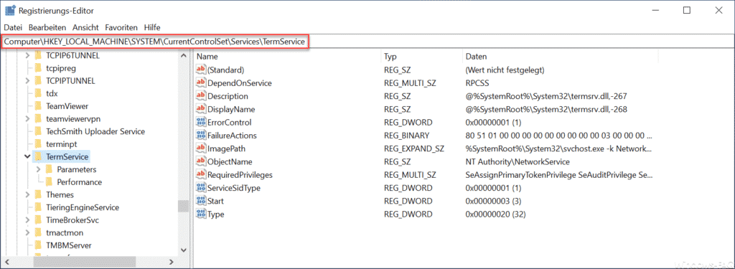The height and width of the screenshot is (269, 735).
Task: Expand the TimeBrokerSvc key
Action: click(28, 220)
